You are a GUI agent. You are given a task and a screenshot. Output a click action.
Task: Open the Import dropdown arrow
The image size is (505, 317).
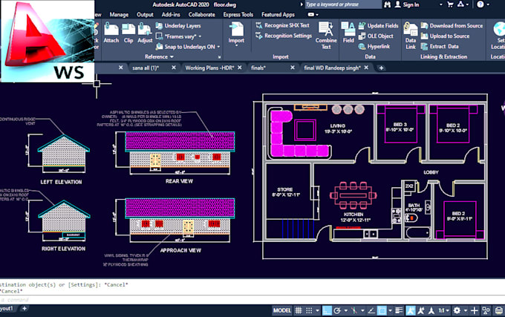click(x=236, y=45)
